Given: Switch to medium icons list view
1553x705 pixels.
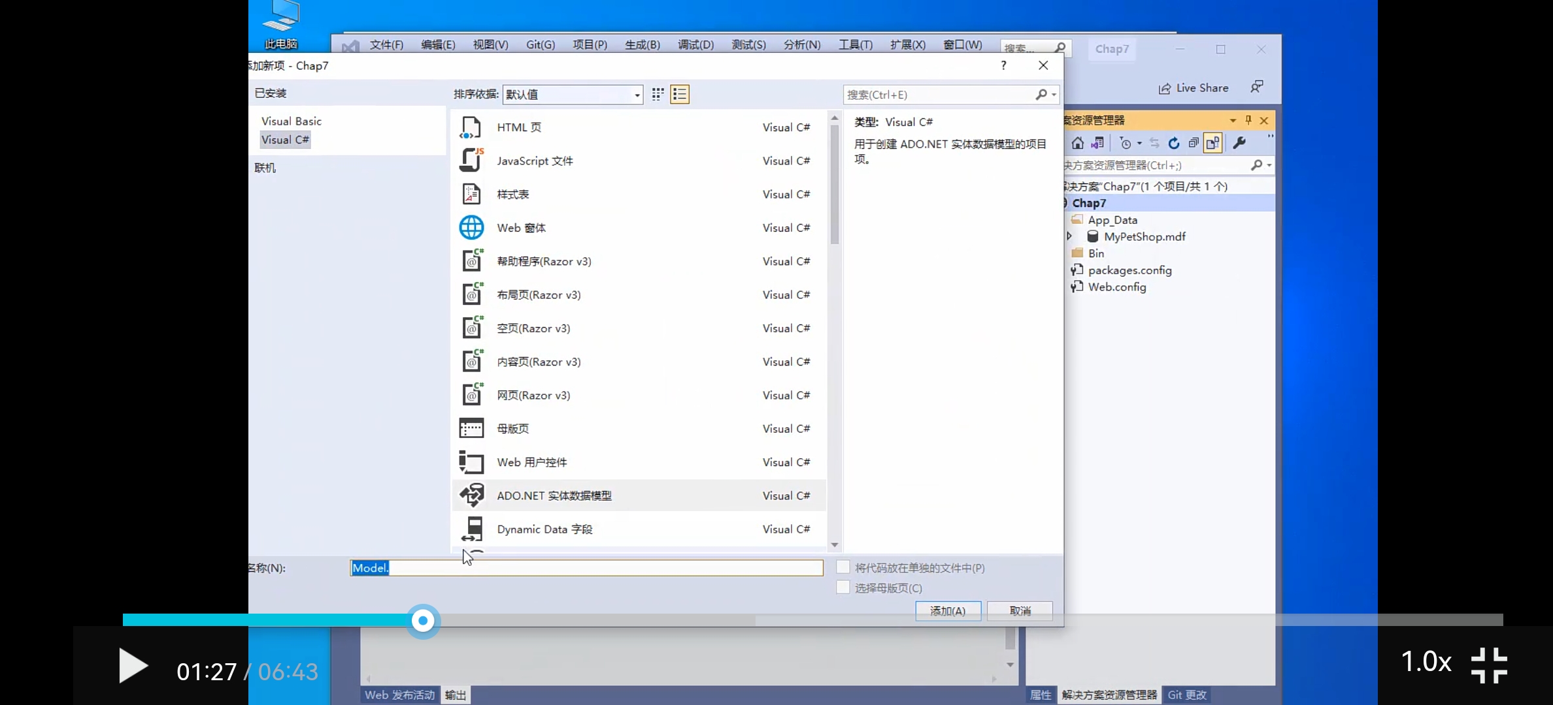Looking at the screenshot, I should [680, 94].
